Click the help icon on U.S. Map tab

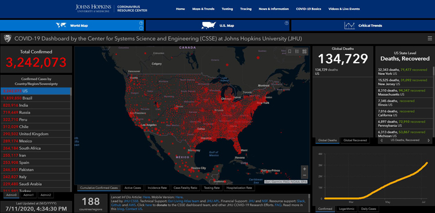(x=287, y=23)
